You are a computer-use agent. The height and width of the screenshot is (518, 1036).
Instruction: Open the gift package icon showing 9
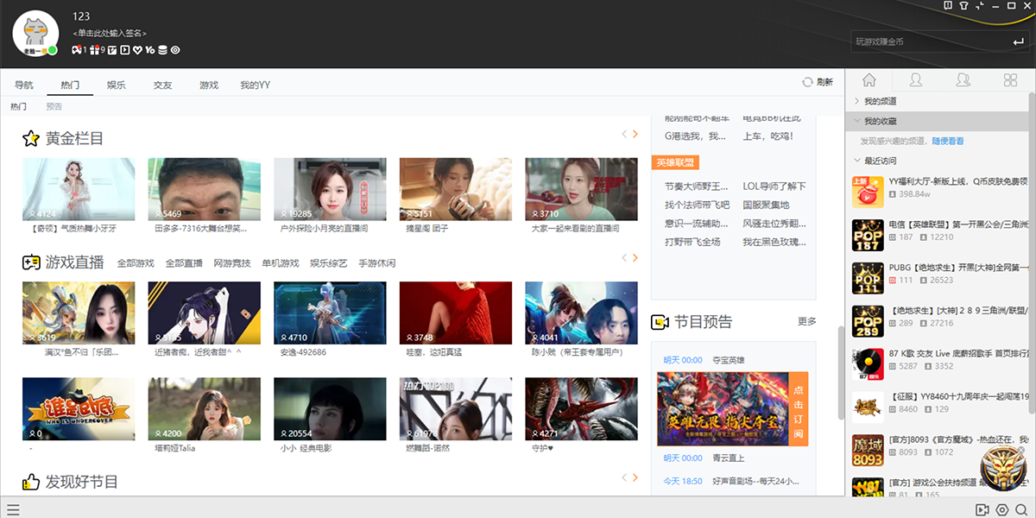(94, 50)
